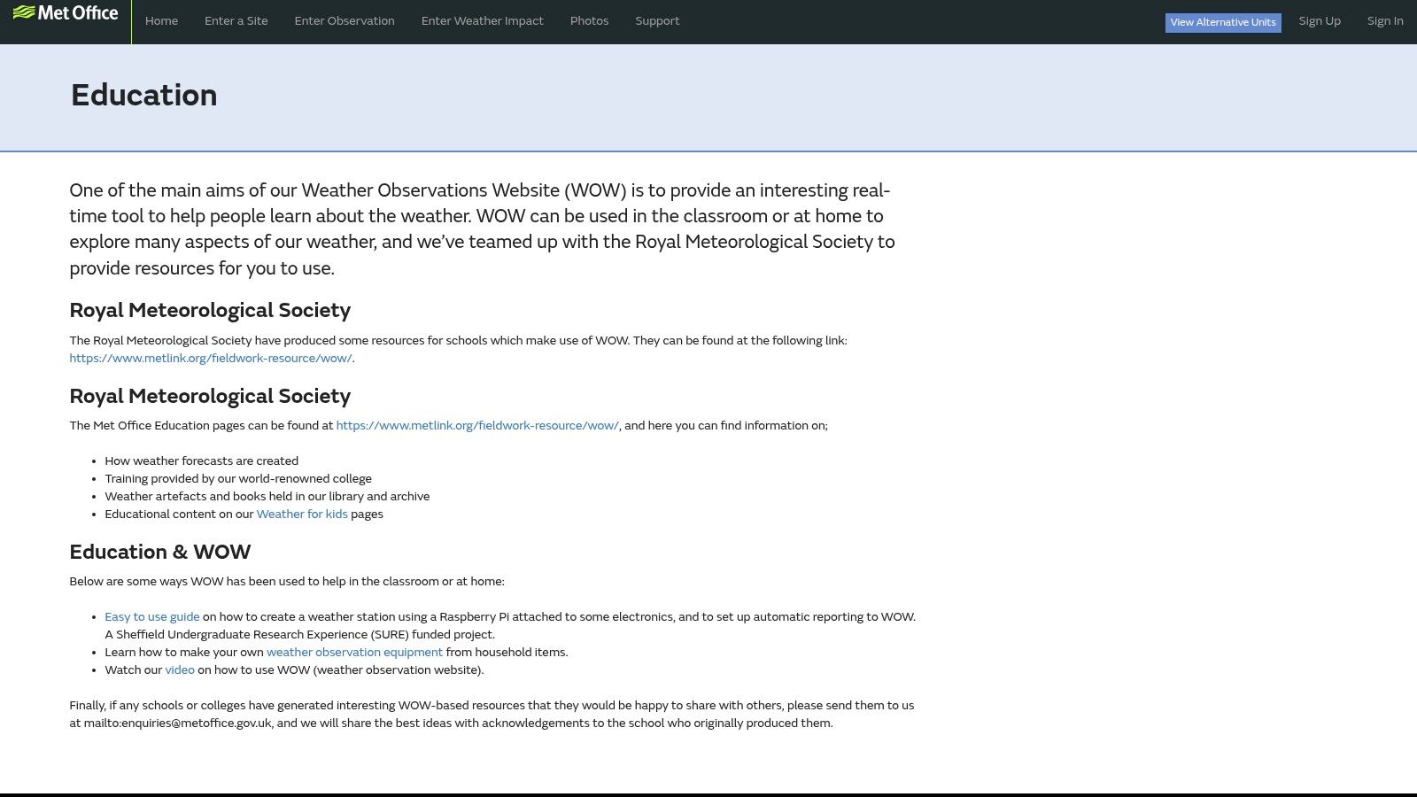Select Enter Observation in navigation bar

click(345, 21)
